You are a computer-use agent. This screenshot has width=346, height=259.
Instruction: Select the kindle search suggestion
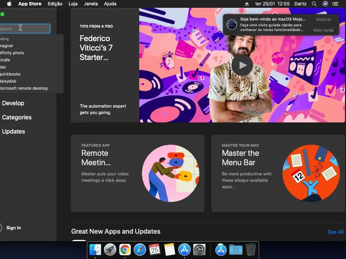point(31,60)
